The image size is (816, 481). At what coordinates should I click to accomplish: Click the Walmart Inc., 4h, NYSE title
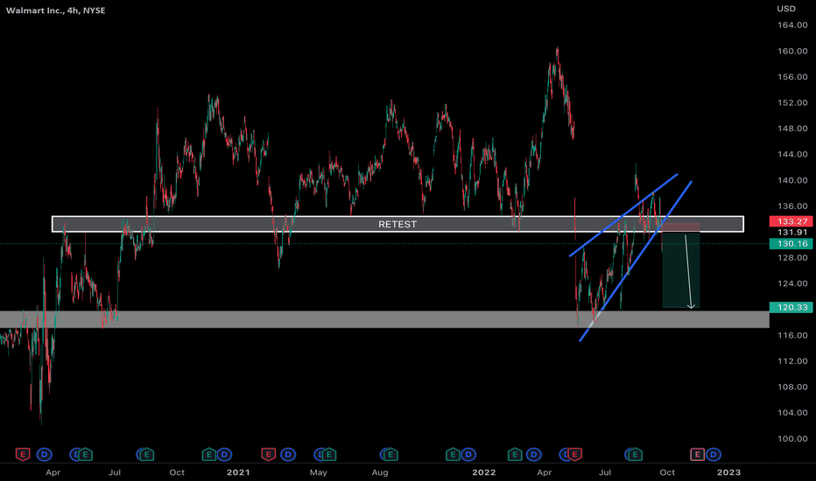coord(56,10)
